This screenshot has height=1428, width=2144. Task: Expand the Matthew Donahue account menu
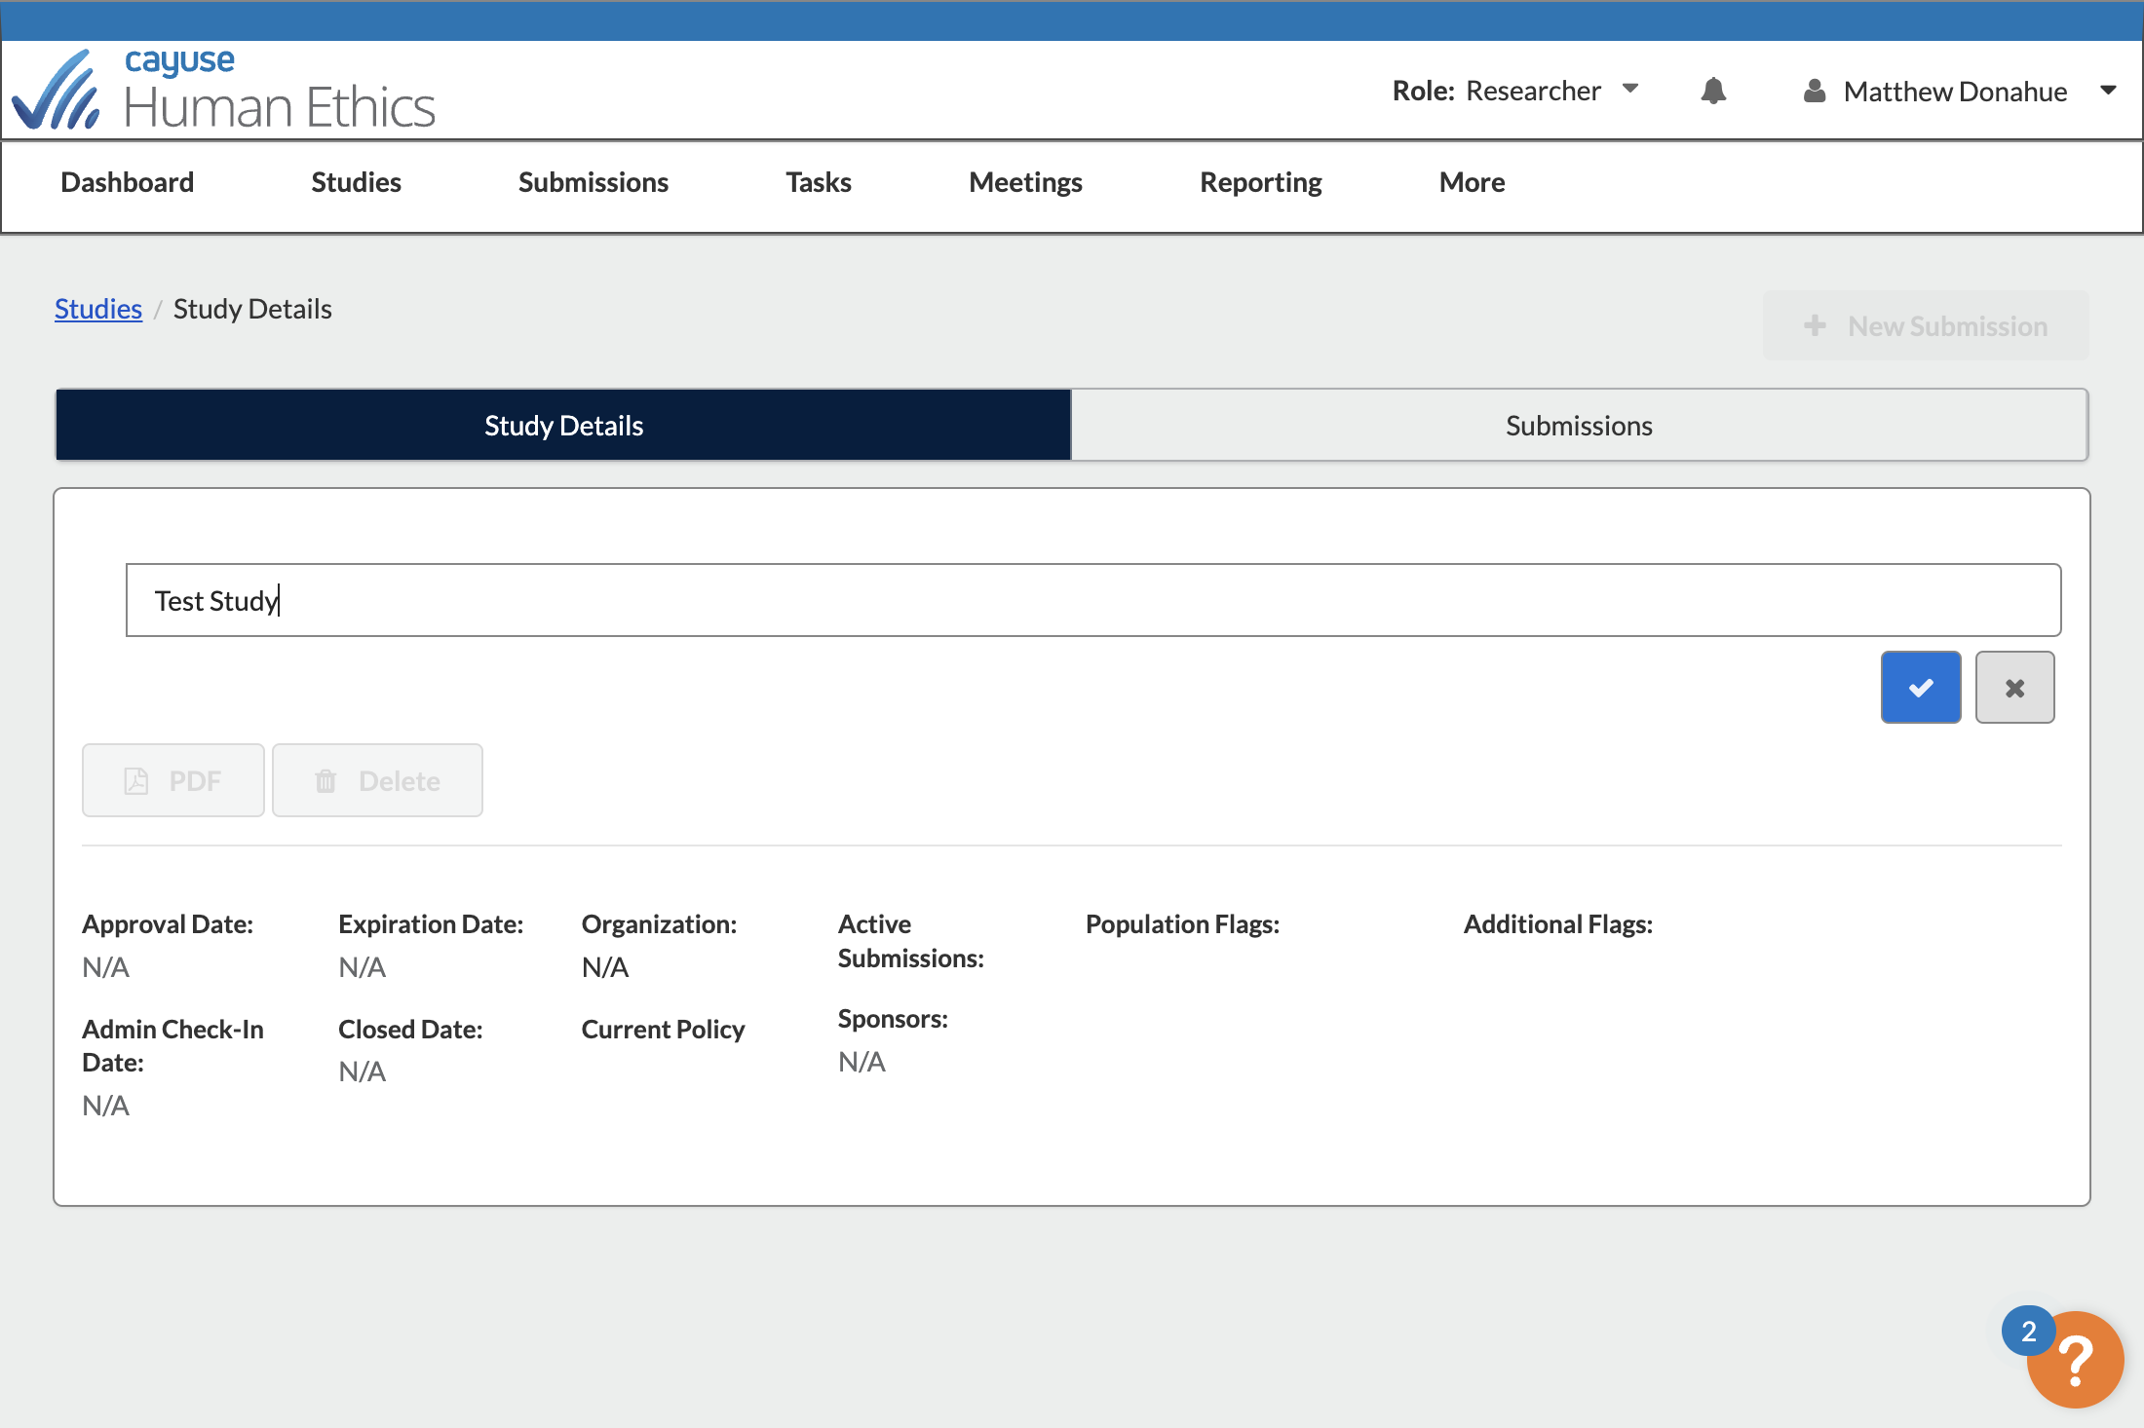[x=1961, y=91]
